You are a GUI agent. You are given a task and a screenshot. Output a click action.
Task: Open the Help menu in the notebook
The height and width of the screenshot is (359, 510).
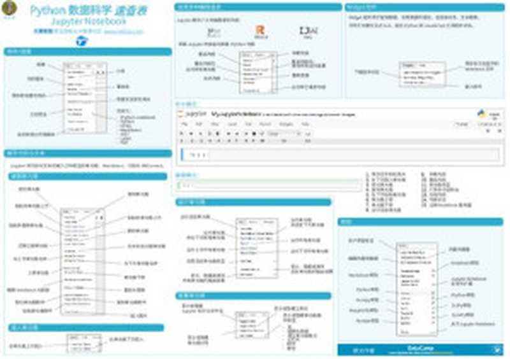click(x=305, y=124)
